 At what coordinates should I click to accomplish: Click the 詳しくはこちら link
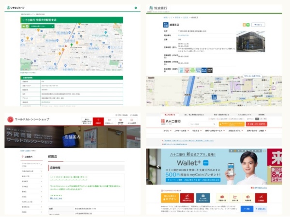pos(56,198)
